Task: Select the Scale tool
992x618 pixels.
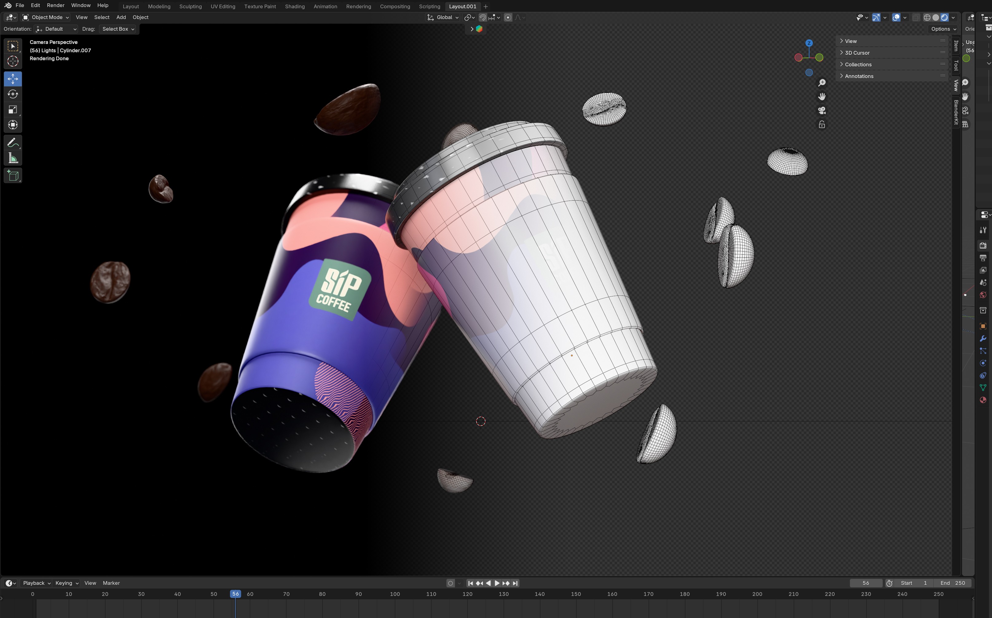Action: point(13,110)
